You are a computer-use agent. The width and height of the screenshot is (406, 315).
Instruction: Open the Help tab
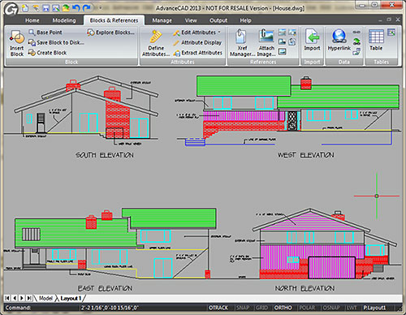pos(245,20)
